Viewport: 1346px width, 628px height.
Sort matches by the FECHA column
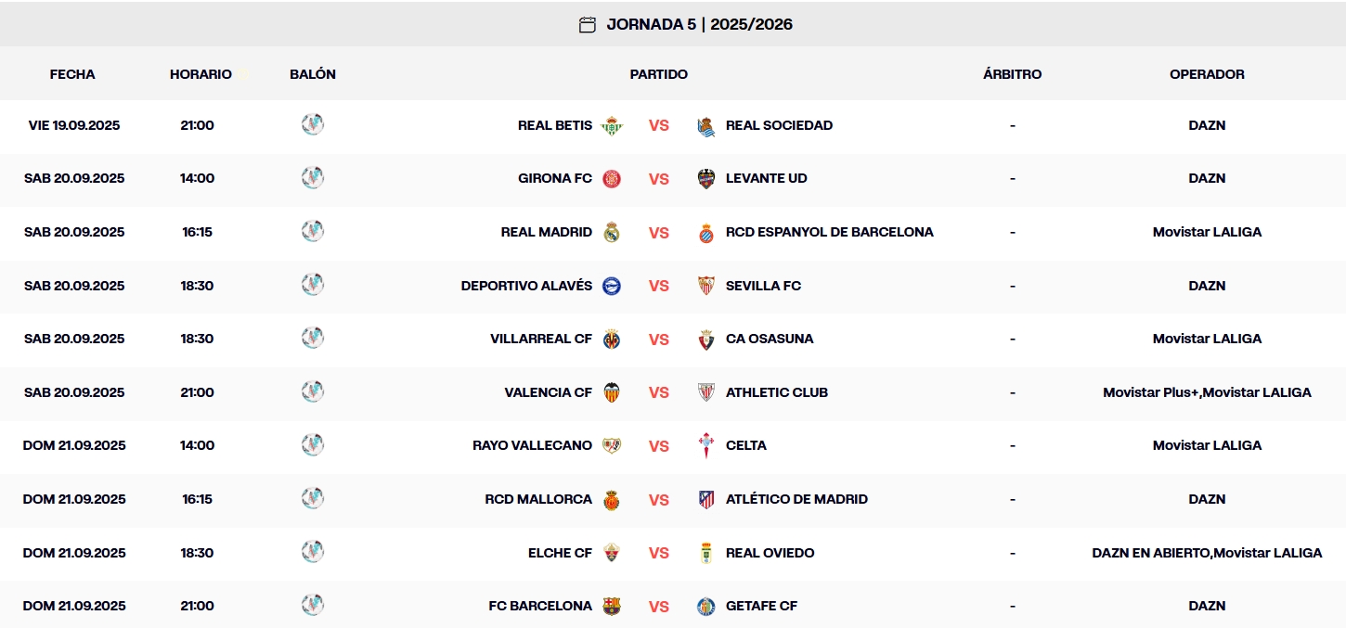(72, 74)
